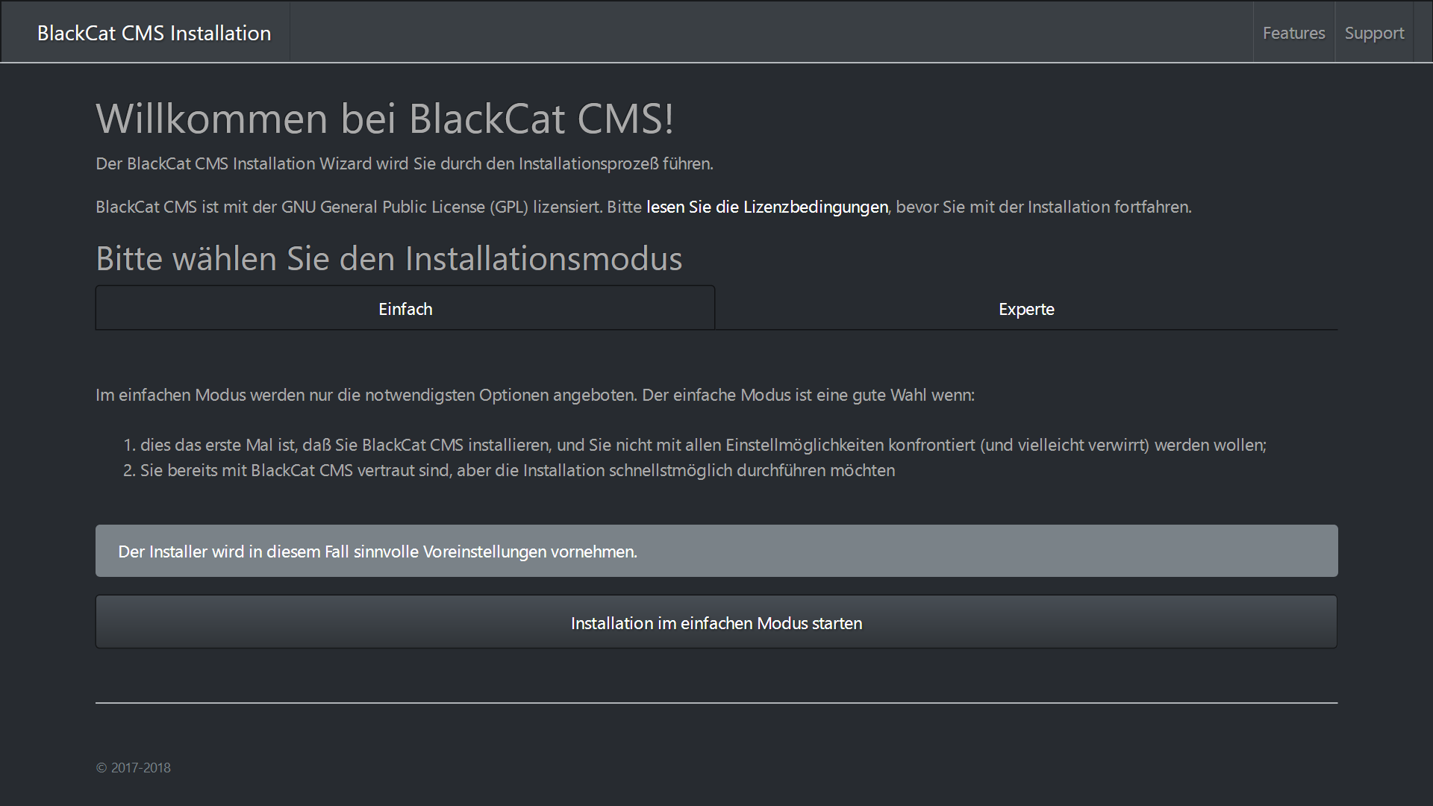Image resolution: width=1433 pixels, height=806 pixels.
Task: Click the BlackCat CMS Installation brand title
Action: (154, 33)
